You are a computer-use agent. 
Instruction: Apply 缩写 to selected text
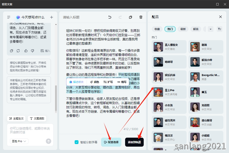122,82
